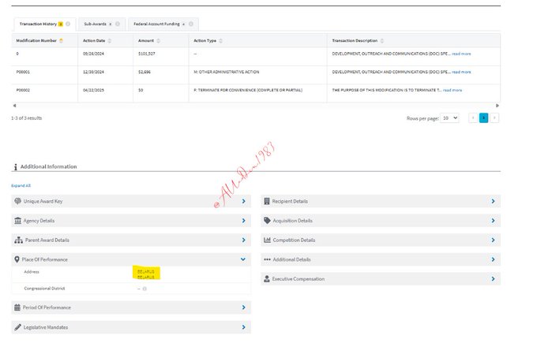Click the Executive Compensation person icon
537x358 pixels.
click(267, 278)
